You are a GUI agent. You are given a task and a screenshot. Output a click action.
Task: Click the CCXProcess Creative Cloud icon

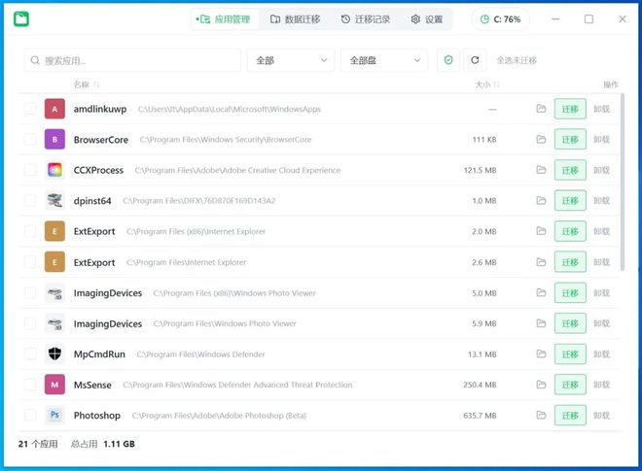tap(54, 170)
